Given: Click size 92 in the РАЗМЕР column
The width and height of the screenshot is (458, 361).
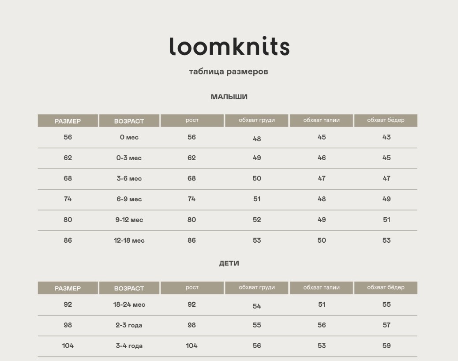Looking at the screenshot, I should [x=68, y=305].
